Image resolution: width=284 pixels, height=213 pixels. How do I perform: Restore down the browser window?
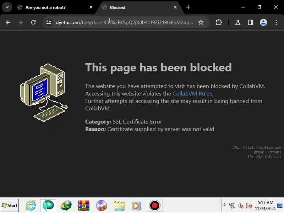pyautogui.click(x=260, y=7)
